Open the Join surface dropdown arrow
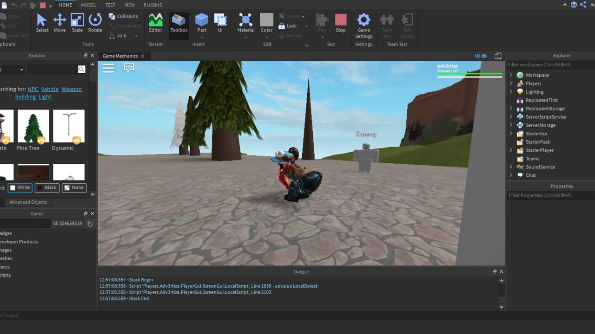This screenshot has height=334, width=595. [136, 36]
